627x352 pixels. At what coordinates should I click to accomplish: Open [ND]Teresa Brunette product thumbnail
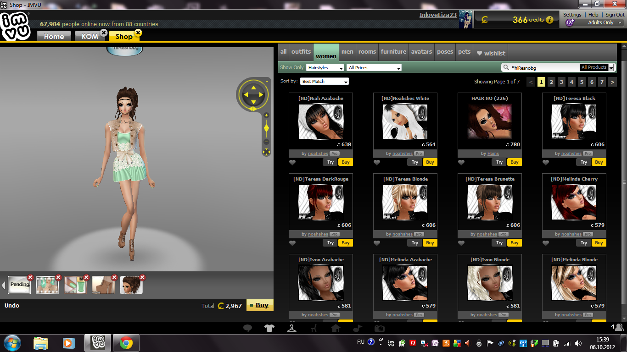(x=489, y=203)
